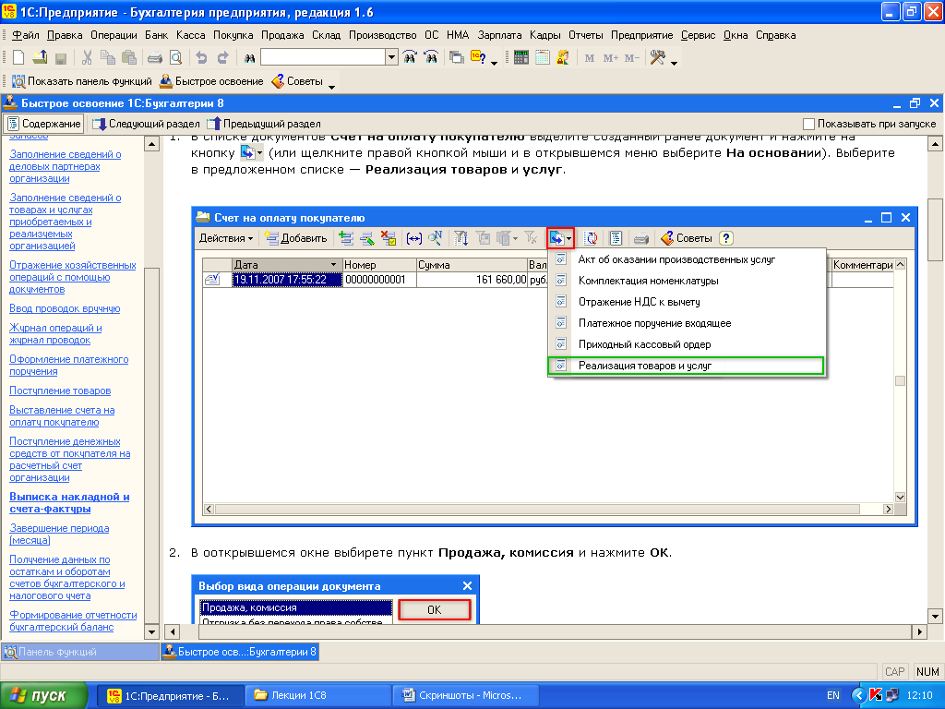This screenshot has height=709, width=945.
Task: Open the Calculator from toolbar
Action: (x=521, y=58)
